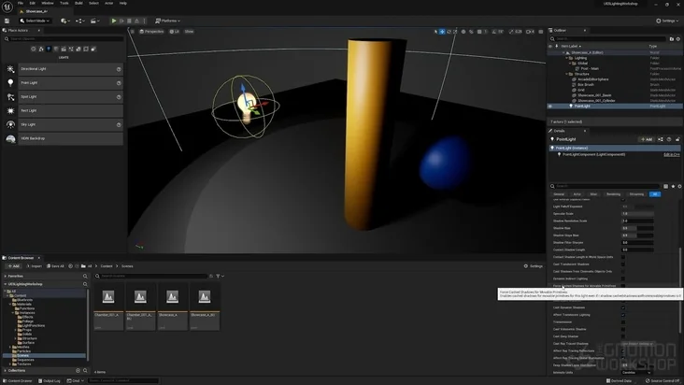Toggle Cast Translucent Shadows checkbox
The height and width of the screenshot is (385, 684).
click(623, 264)
